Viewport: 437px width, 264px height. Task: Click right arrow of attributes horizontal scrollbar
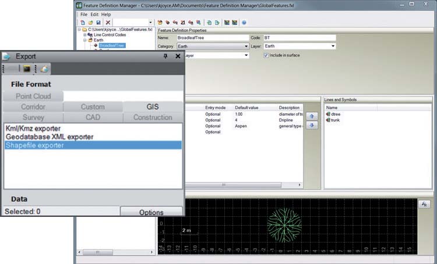click(299, 185)
